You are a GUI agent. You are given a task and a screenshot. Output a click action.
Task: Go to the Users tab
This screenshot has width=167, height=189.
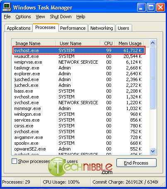(x=123, y=28)
